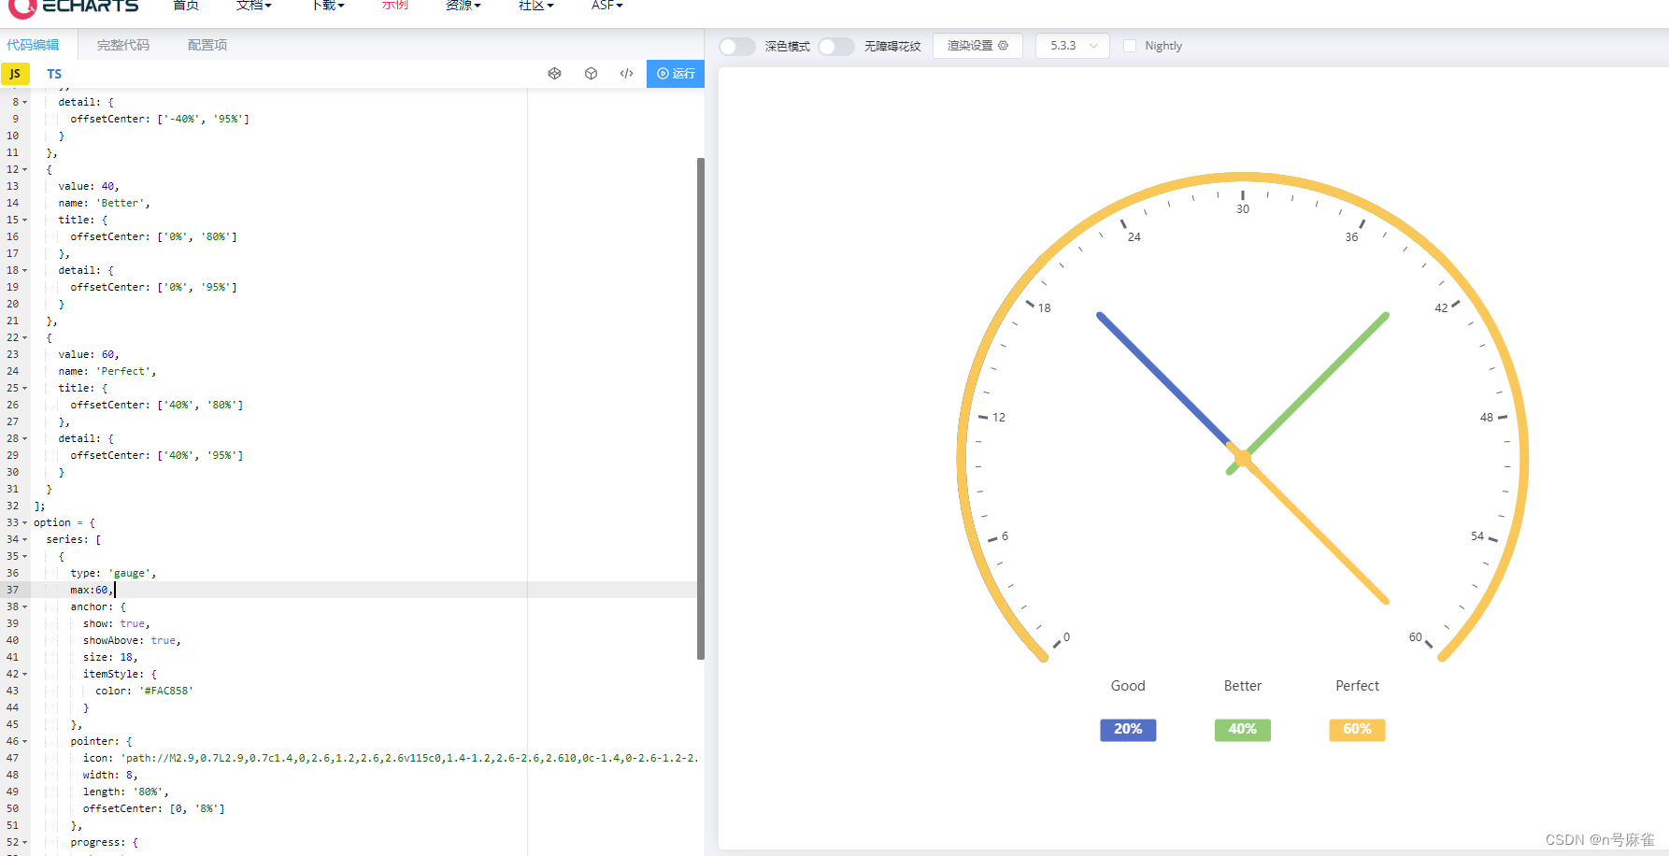The height and width of the screenshot is (856, 1669).
Task: Collapse option fold arrow at line 33
Action: click(x=25, y=523)
